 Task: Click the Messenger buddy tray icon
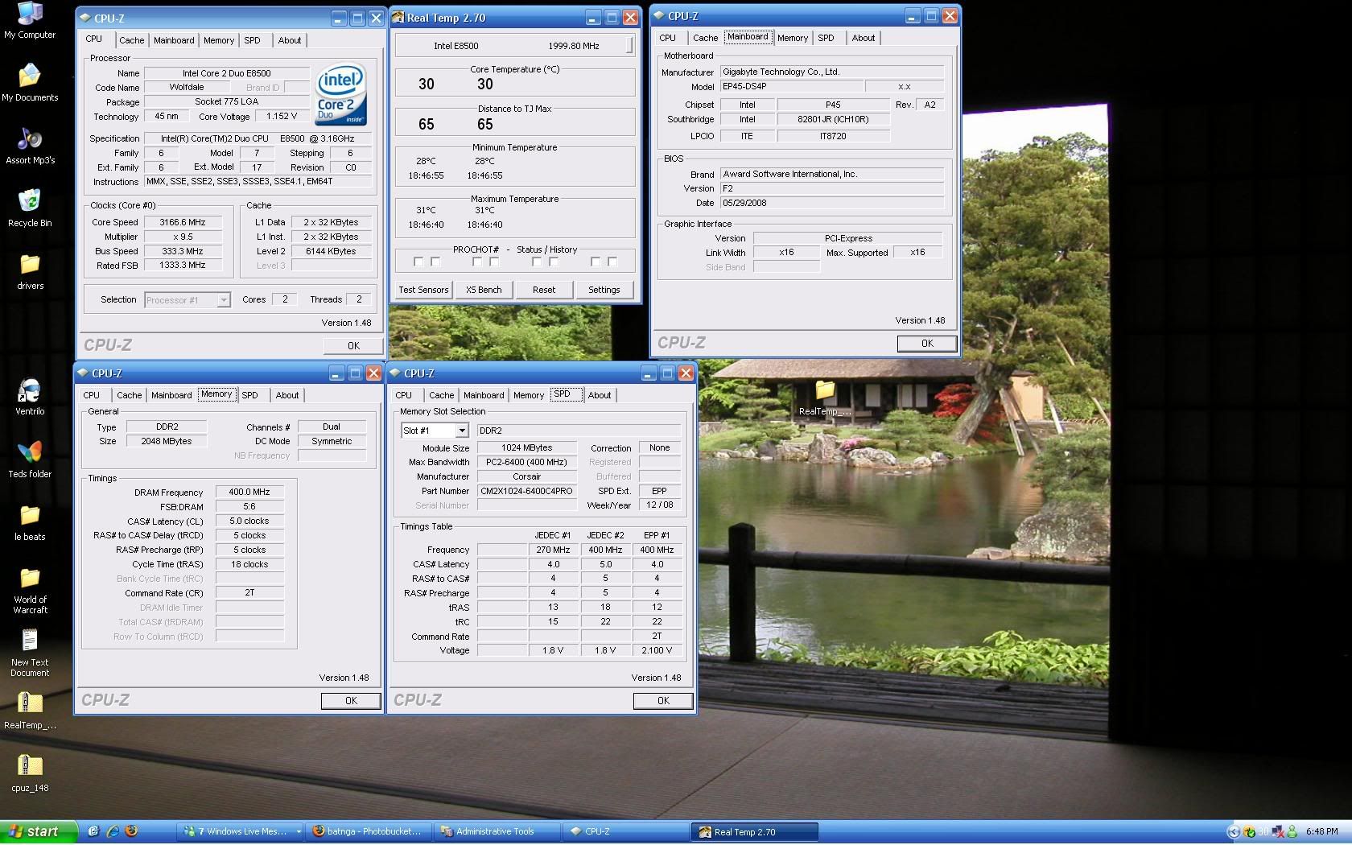[1292, 831]
